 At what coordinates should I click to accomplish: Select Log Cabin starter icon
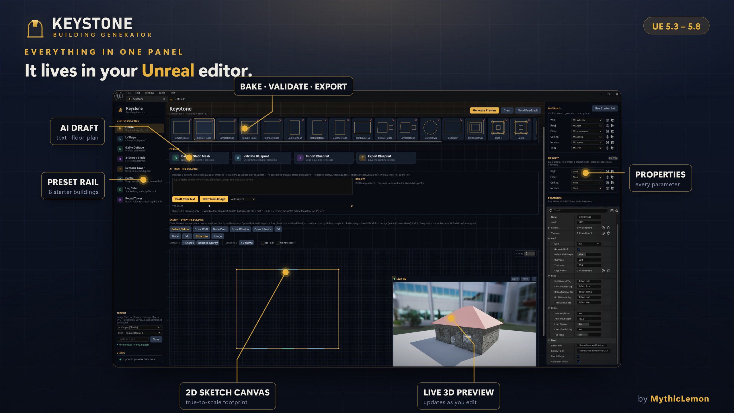(120, 190)
